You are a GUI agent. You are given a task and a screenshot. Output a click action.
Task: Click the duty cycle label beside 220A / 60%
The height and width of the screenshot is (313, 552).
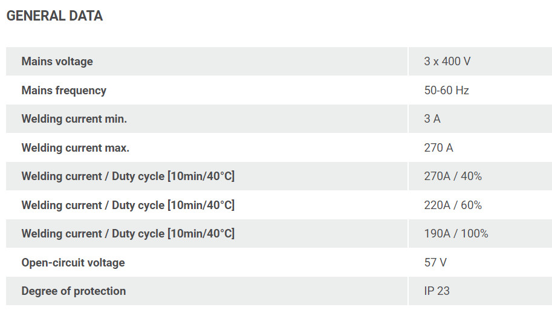click(x=128, y=205)
